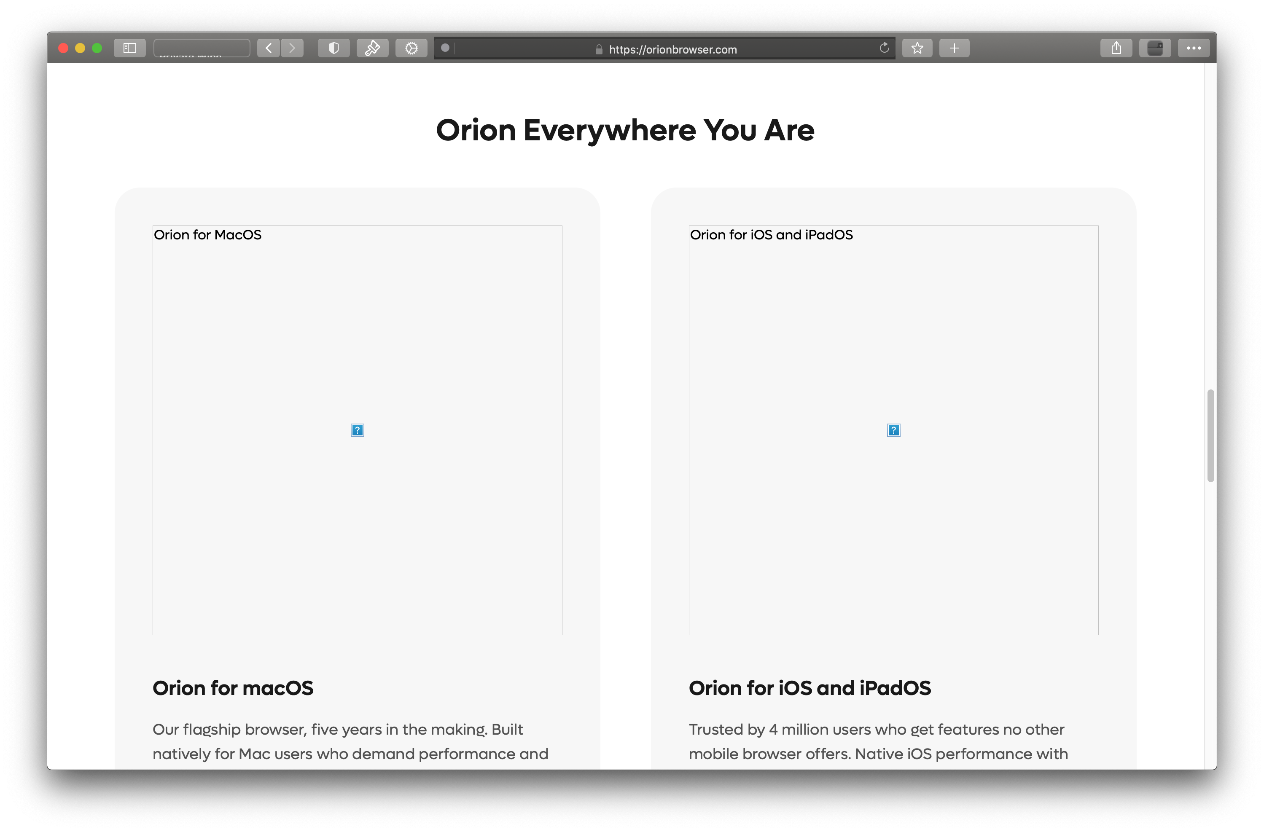Click the Orion for macOS heading

tap(233, 688)
